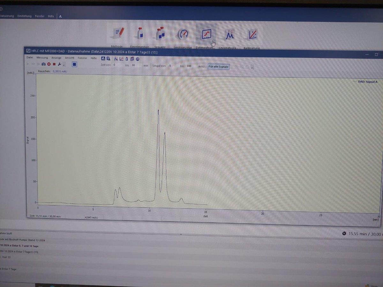Click the Rauschen 0,0031 mAU readout

tap(53, 71)
